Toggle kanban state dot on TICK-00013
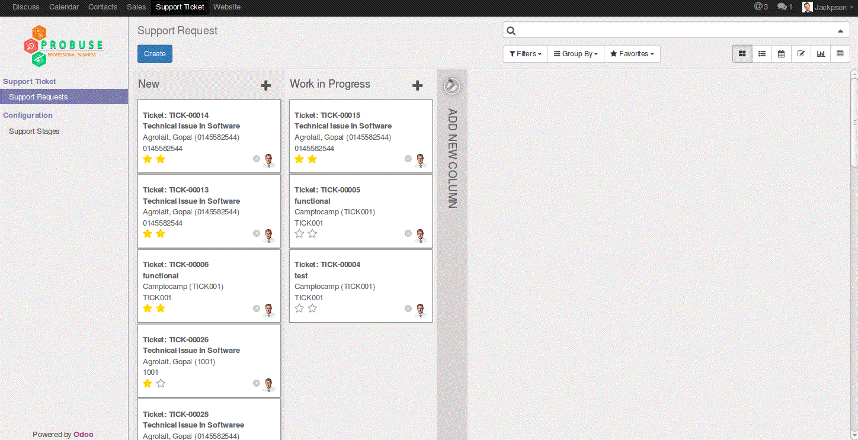This screenshot has height=440, width=858. 257,233
